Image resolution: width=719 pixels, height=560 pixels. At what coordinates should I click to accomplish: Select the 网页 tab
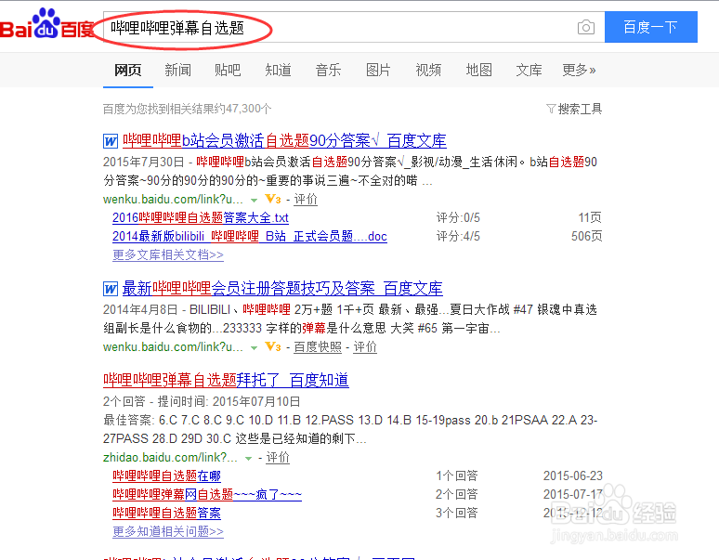pyautogui.click(x=127, y=70)
